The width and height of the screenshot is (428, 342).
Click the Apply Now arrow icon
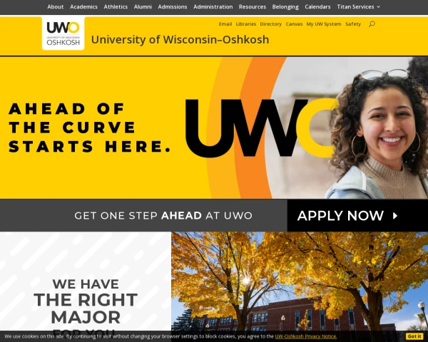(x=395, y=216)
